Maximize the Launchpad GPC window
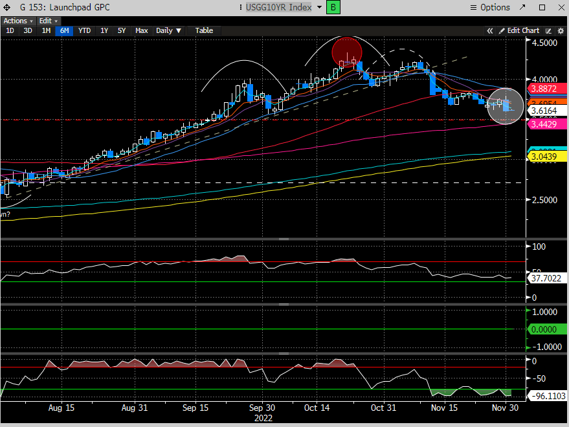Image resolution: width=569 pixels, height=427 pixels. click(542, 7)
